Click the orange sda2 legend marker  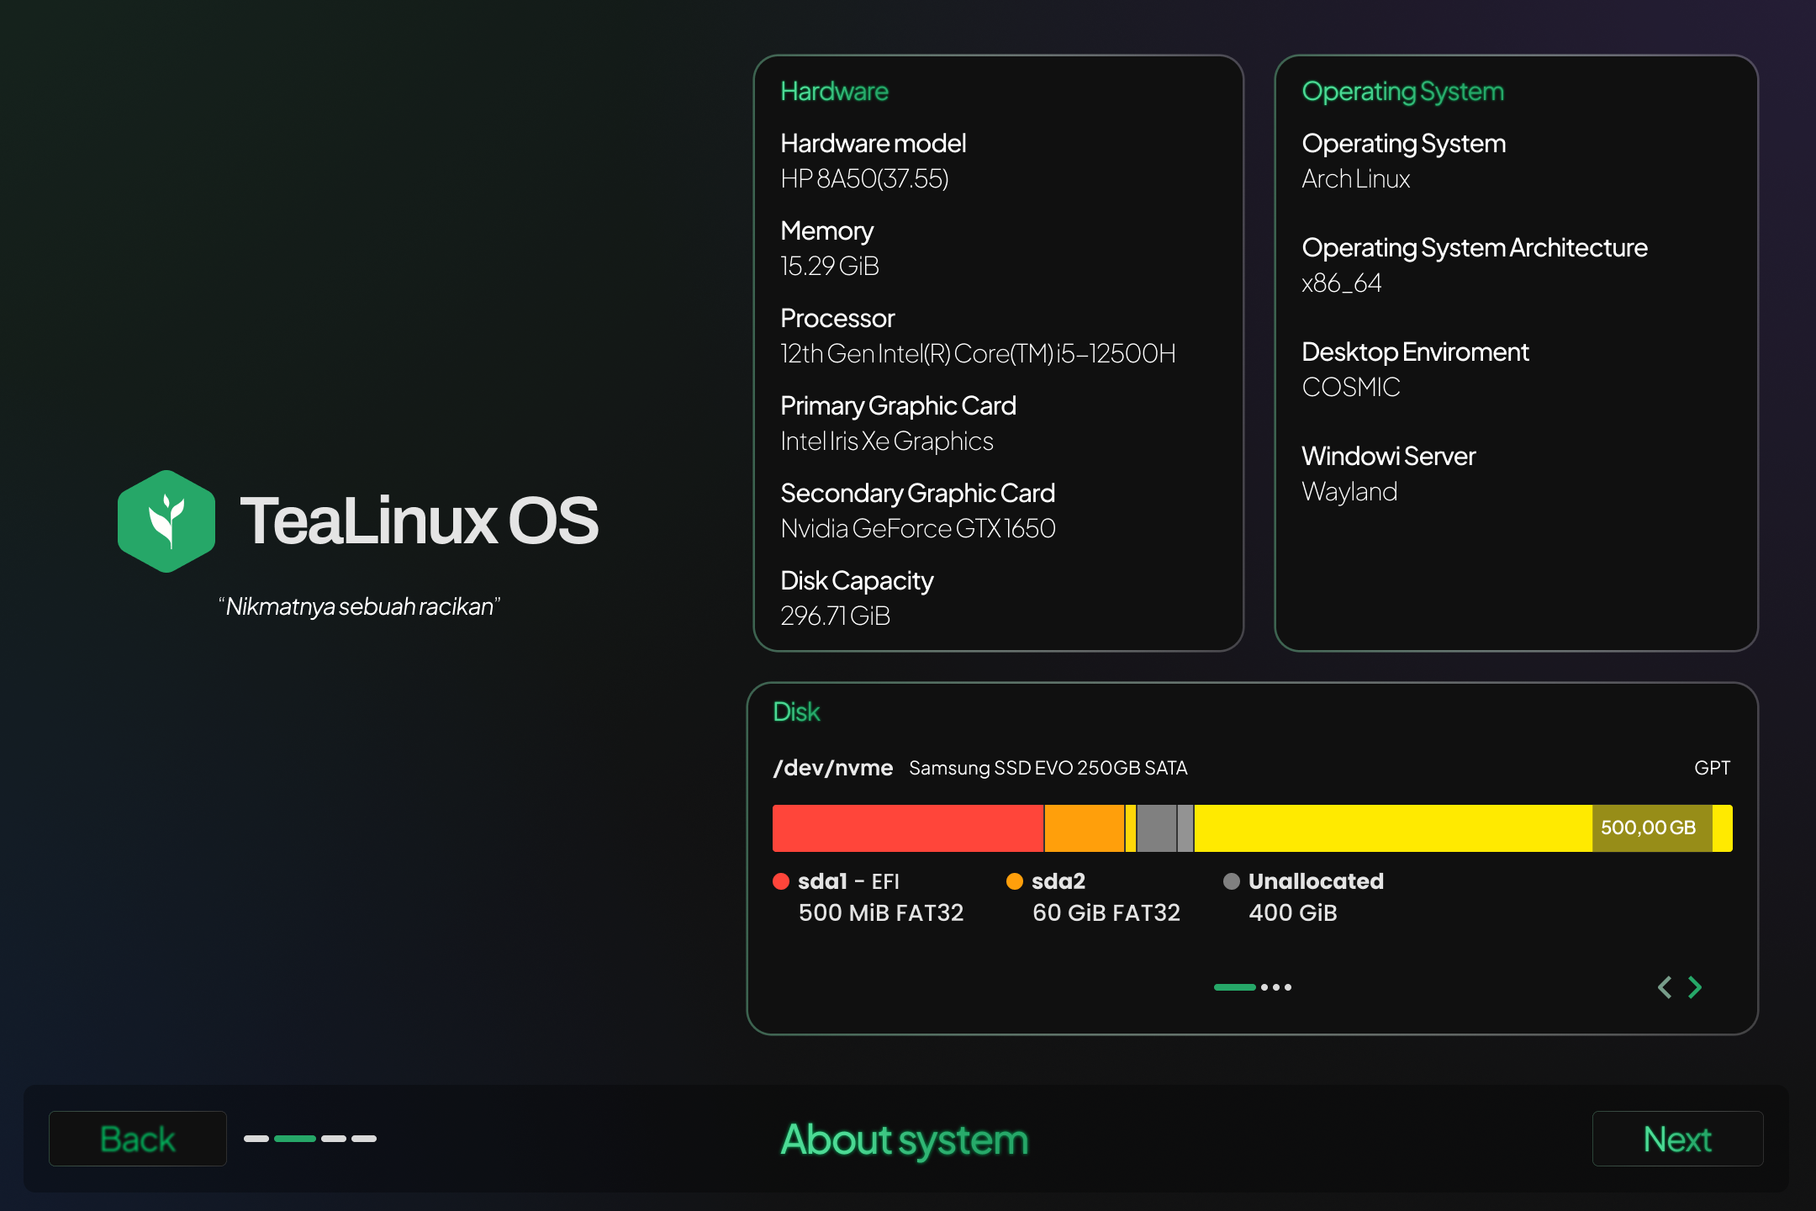[x=1016, y=881]
